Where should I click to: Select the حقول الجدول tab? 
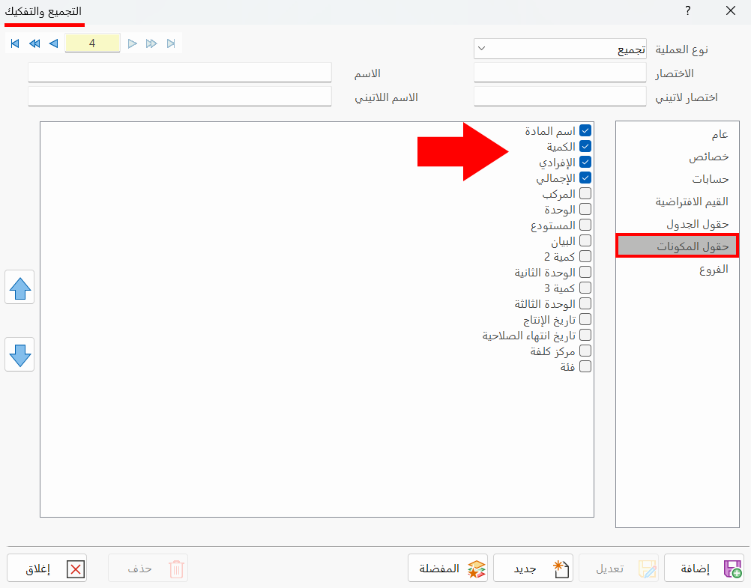(x=678, y=224)
